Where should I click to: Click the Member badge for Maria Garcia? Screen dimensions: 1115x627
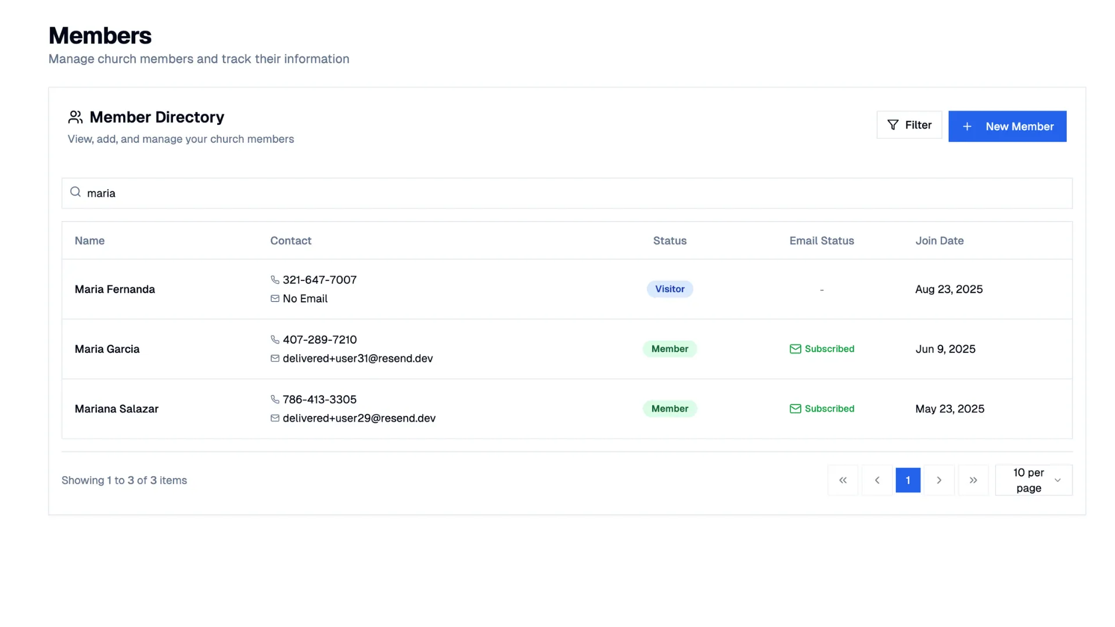[670, 349]
